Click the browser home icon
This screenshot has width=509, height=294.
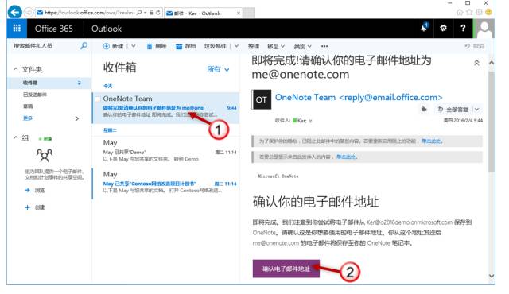[x=460, y=13]
